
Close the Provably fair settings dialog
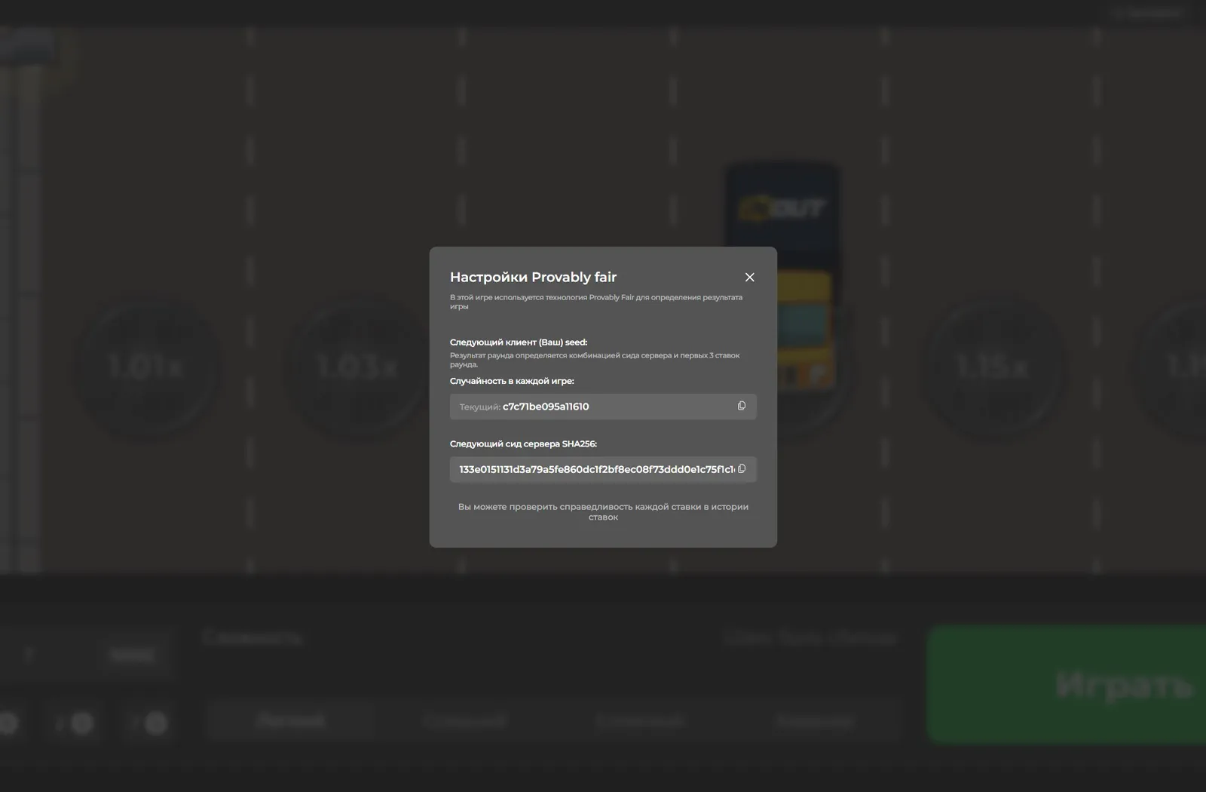(x=749, y=278)
